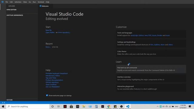This screenshot has width=194, height=109.
Task: Open the Color theme card
Action: tap(151, 53)
